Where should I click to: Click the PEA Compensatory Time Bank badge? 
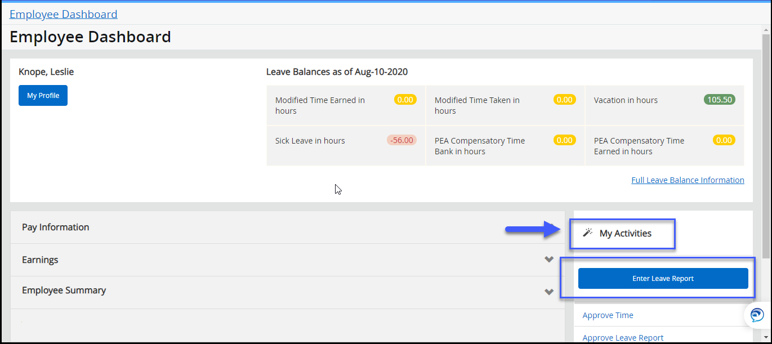[x=564, y=140]
